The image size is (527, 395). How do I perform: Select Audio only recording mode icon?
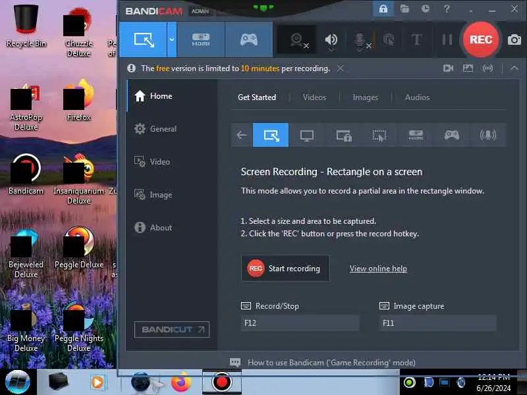(488, 136)
